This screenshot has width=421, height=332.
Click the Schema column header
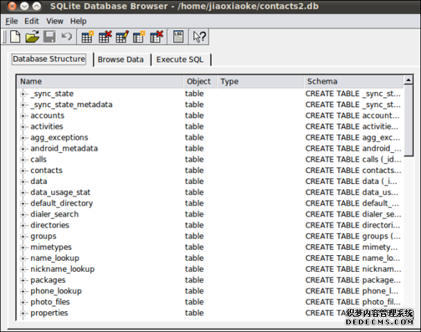point(352,82)
